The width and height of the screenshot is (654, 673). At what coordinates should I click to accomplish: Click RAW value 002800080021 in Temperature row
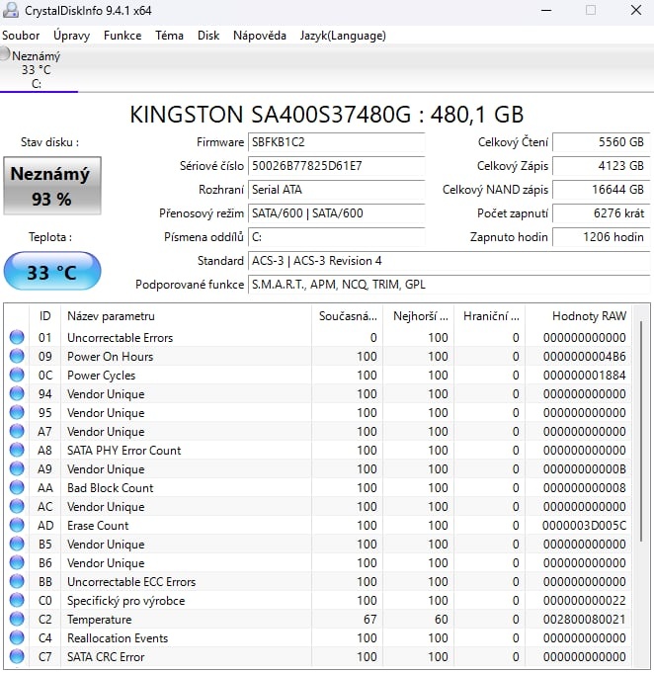click(585, 620)
